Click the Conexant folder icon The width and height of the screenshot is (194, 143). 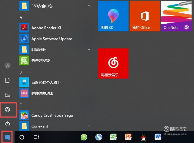(x=24, y=126)
